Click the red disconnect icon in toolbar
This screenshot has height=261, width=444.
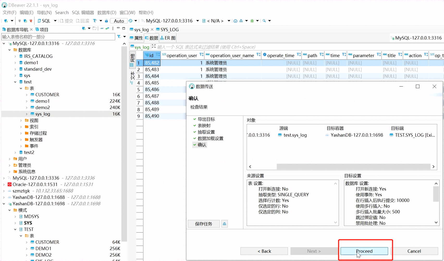tap(31, 21)
